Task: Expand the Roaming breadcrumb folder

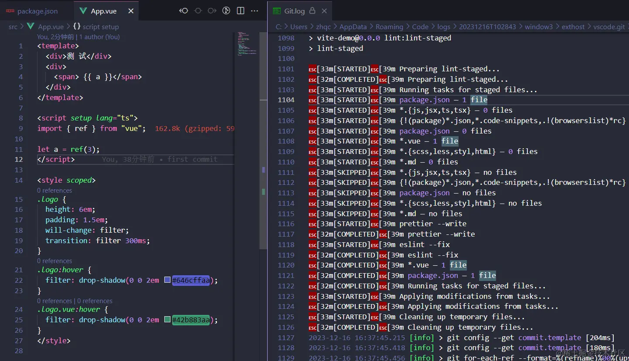Action: pos(390,27)
